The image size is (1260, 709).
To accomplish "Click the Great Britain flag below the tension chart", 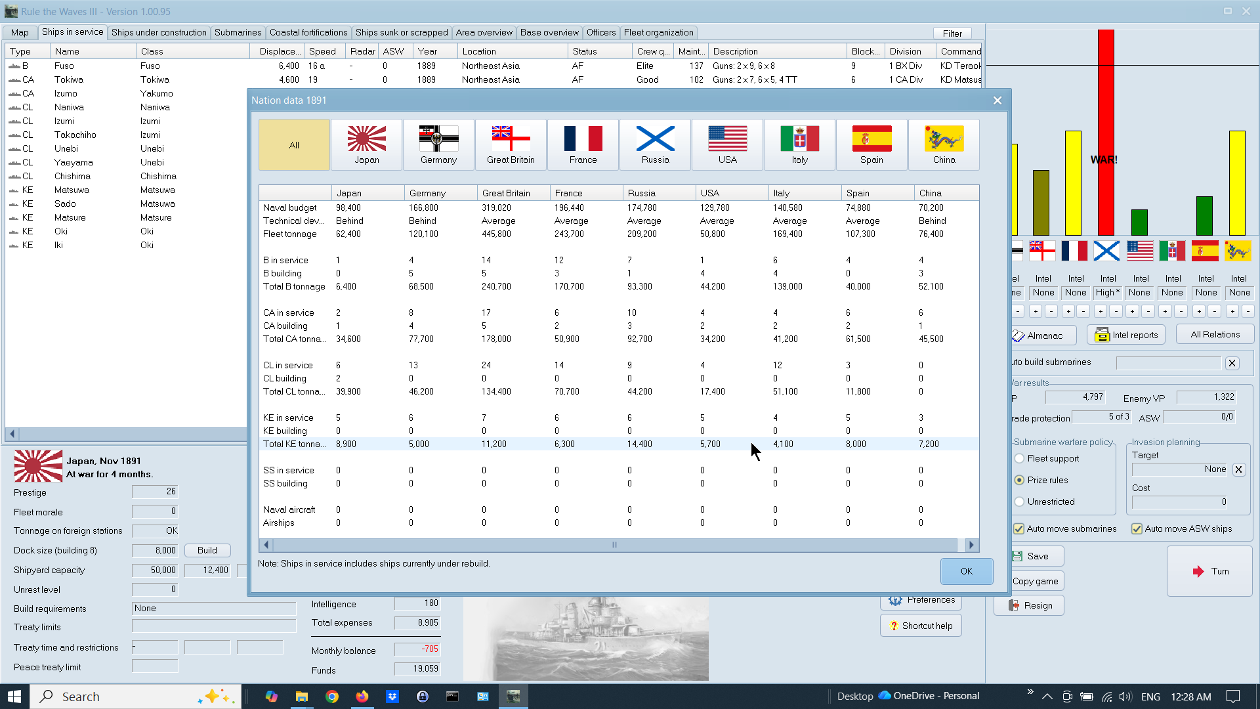I will [1042, 251].
